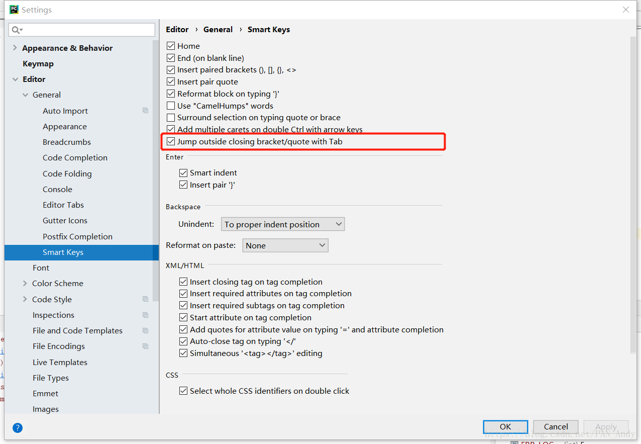Click the project-level copy icon beside File Encodings

pyautogui.click(x=145, y=346)
